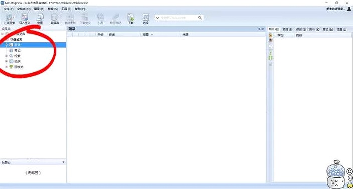Image resolution: width=353 pixels, height=189 pixels.
Task: Click the 下载全文 download full text icon
Action: (x=85, y=19)
